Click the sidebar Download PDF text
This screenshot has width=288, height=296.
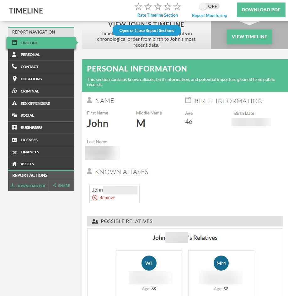(x=31, y=186)
